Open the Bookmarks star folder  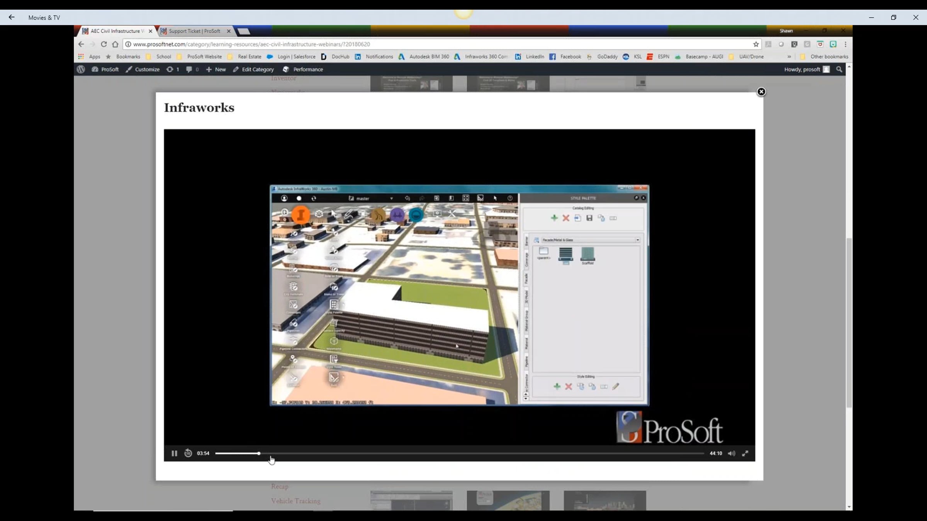(123, 56)
